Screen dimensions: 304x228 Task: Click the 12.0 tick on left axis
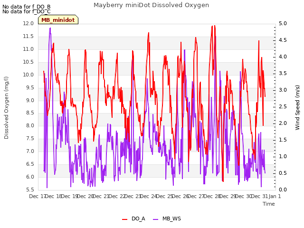[28, 23]
